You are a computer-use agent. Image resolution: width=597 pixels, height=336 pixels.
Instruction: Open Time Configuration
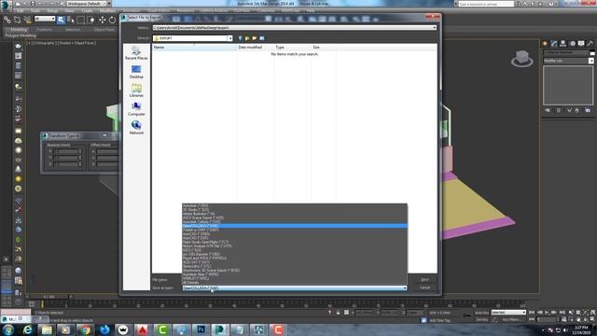point(563,319)
